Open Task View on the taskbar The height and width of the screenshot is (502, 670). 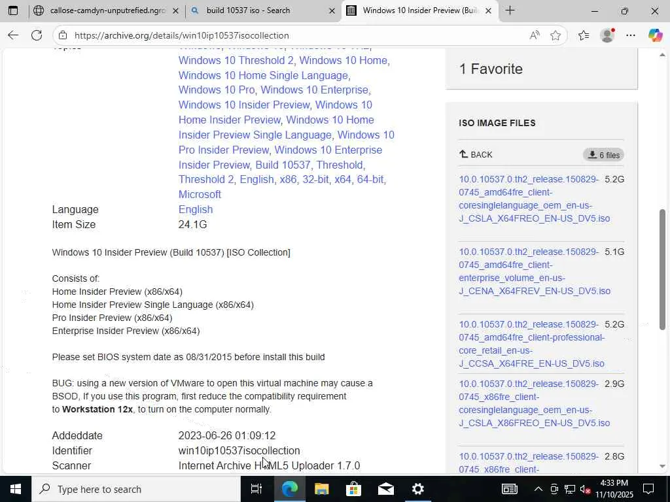point(256,489)
